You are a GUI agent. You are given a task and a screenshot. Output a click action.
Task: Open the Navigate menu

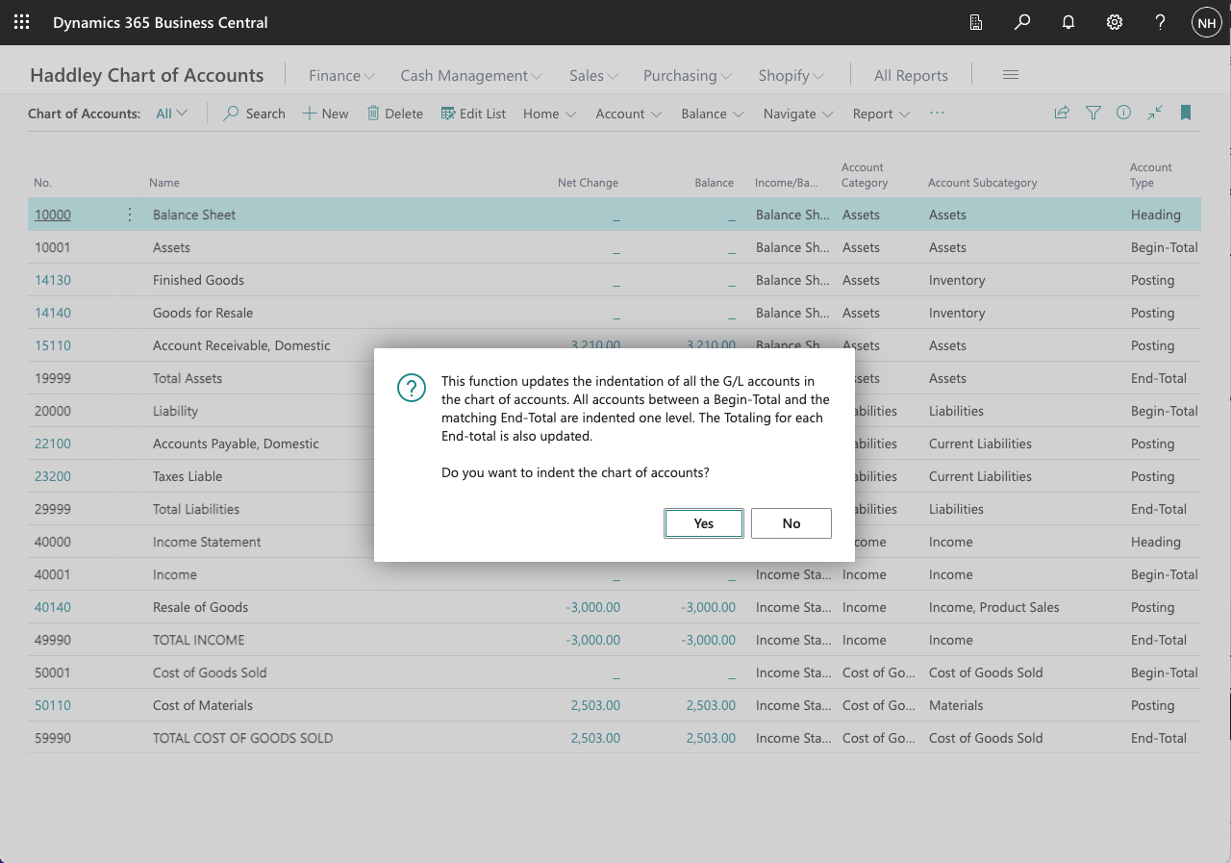(798, 114)
